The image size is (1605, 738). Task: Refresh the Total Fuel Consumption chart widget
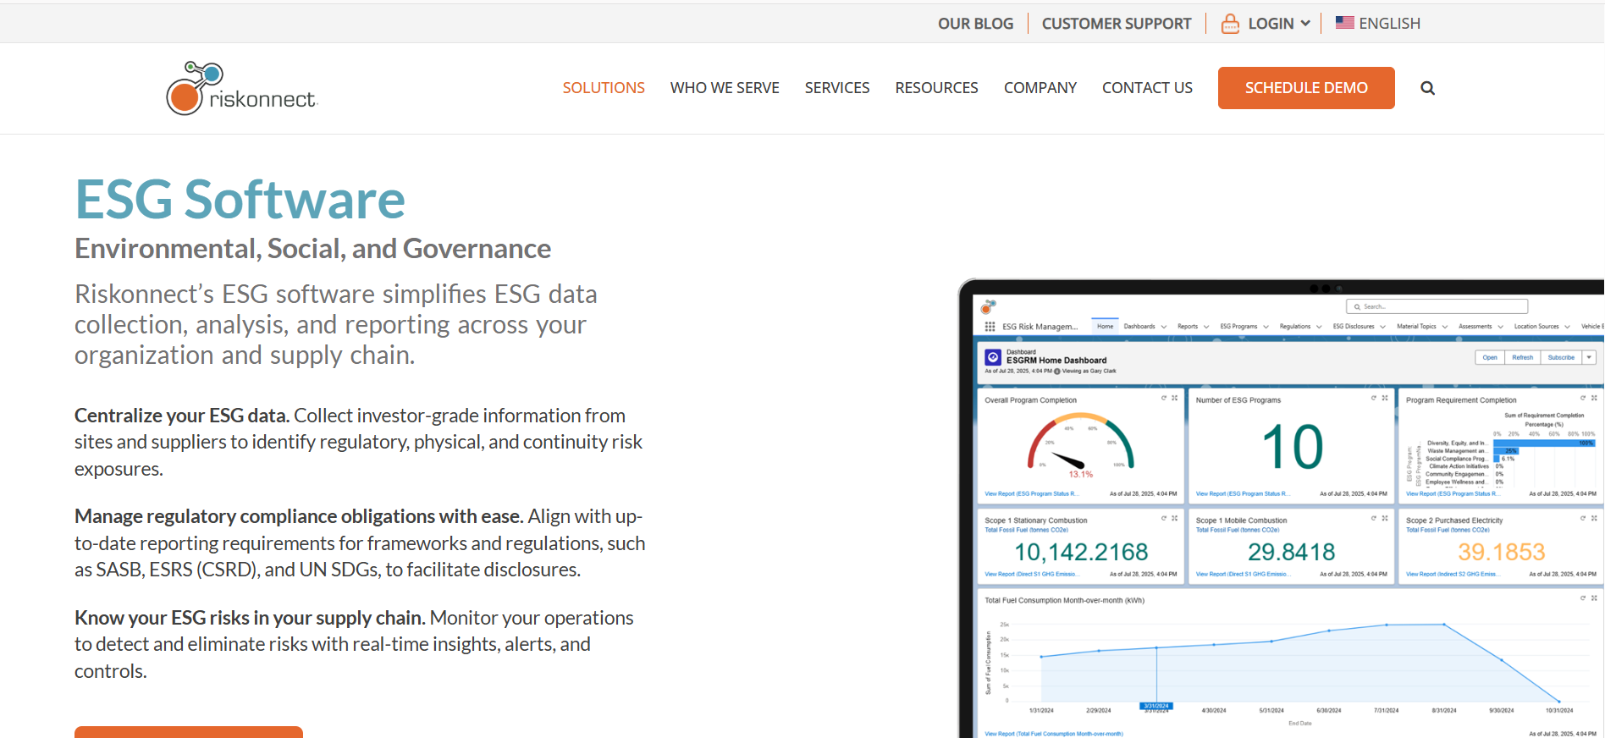click(x=1582, y=598)
